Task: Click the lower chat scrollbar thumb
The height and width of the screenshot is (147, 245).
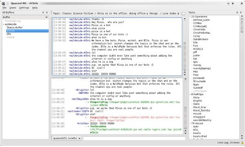Action: tap(185, 118)
